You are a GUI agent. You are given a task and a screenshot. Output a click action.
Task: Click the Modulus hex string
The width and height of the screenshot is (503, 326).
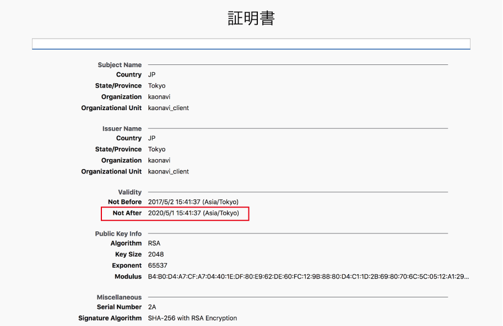[x=309, y=276]
